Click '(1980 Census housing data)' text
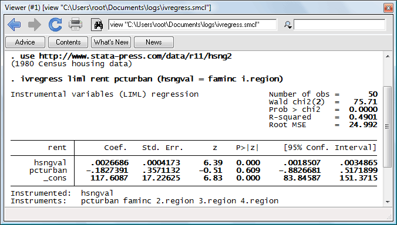Viewport: 397px width, 225px height. click(72, 64)
